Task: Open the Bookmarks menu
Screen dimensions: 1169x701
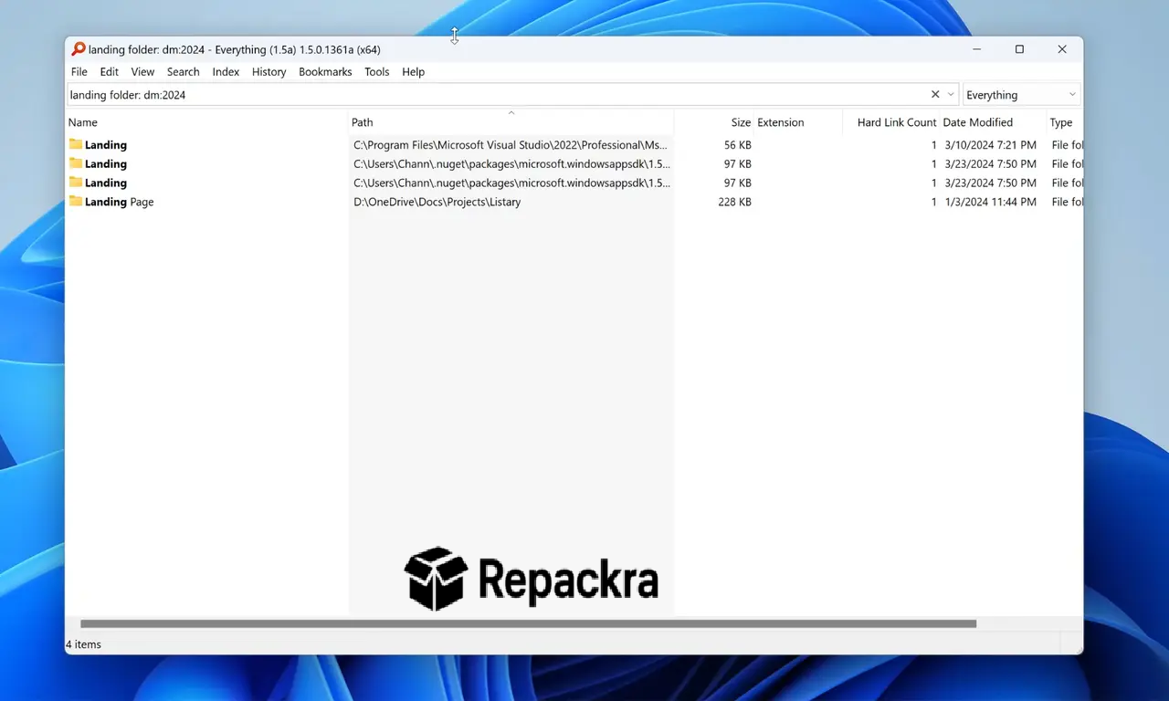Action: click(x=325, y=72)
